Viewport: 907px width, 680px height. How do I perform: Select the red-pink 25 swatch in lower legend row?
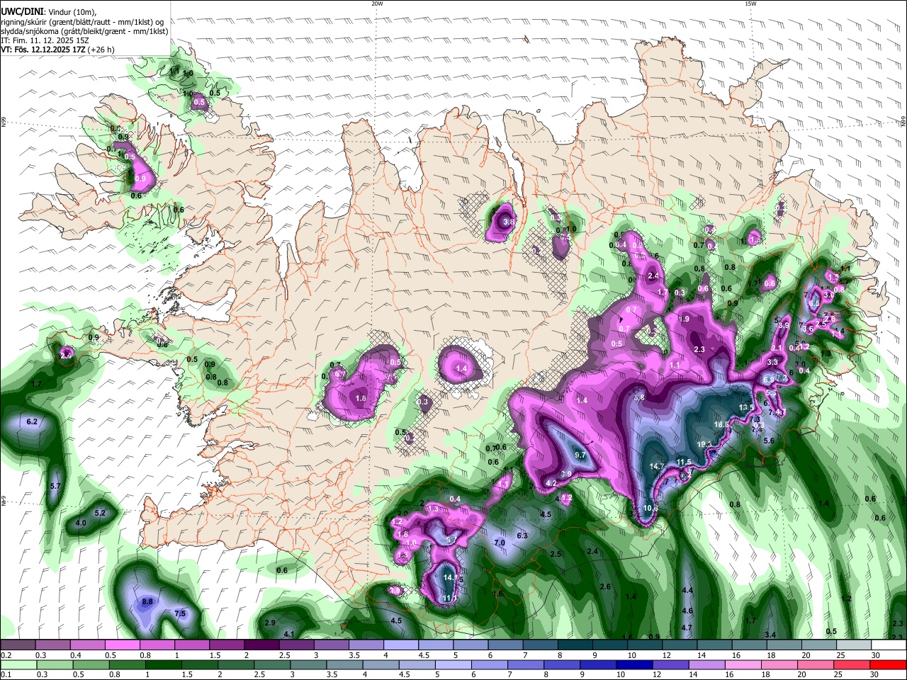853,664
